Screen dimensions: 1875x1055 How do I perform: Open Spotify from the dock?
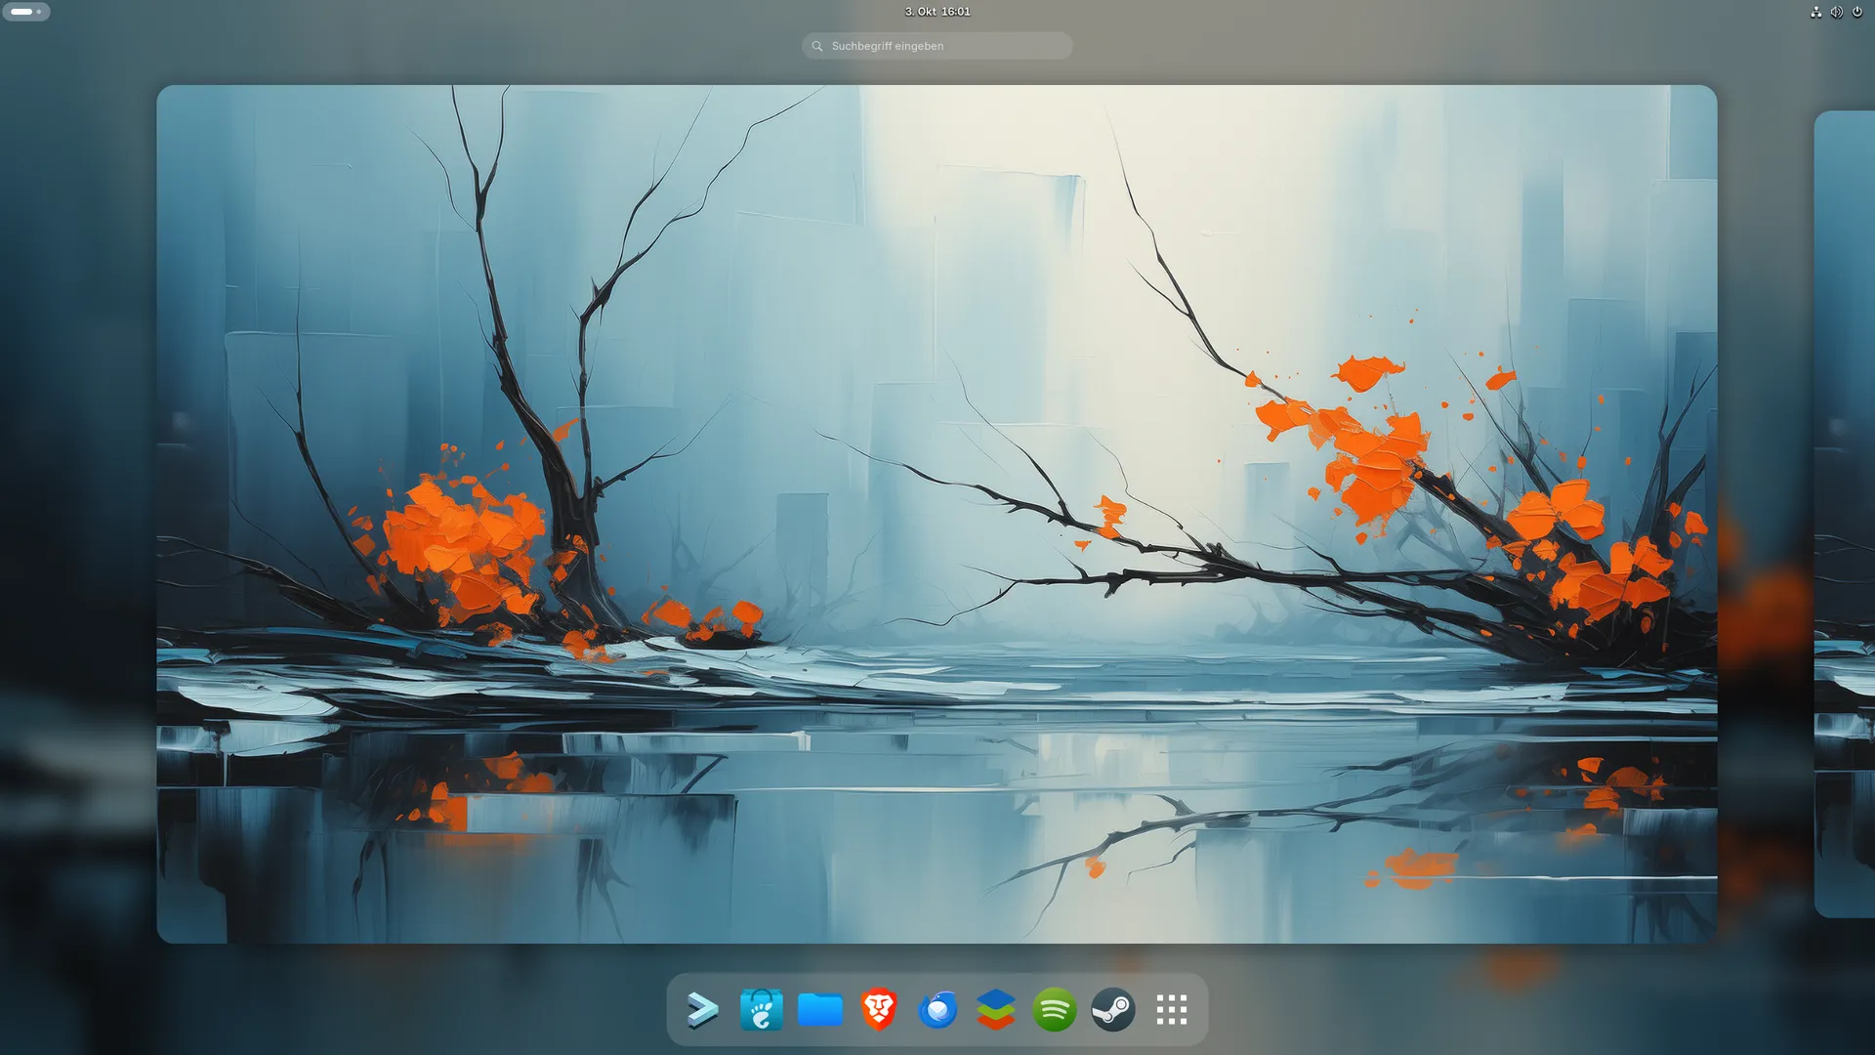[x=1055, y=1010]
